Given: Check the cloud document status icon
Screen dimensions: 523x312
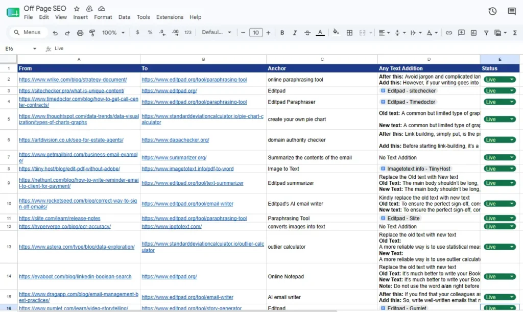Looking at the screenshot, I should tap(102, 9).
